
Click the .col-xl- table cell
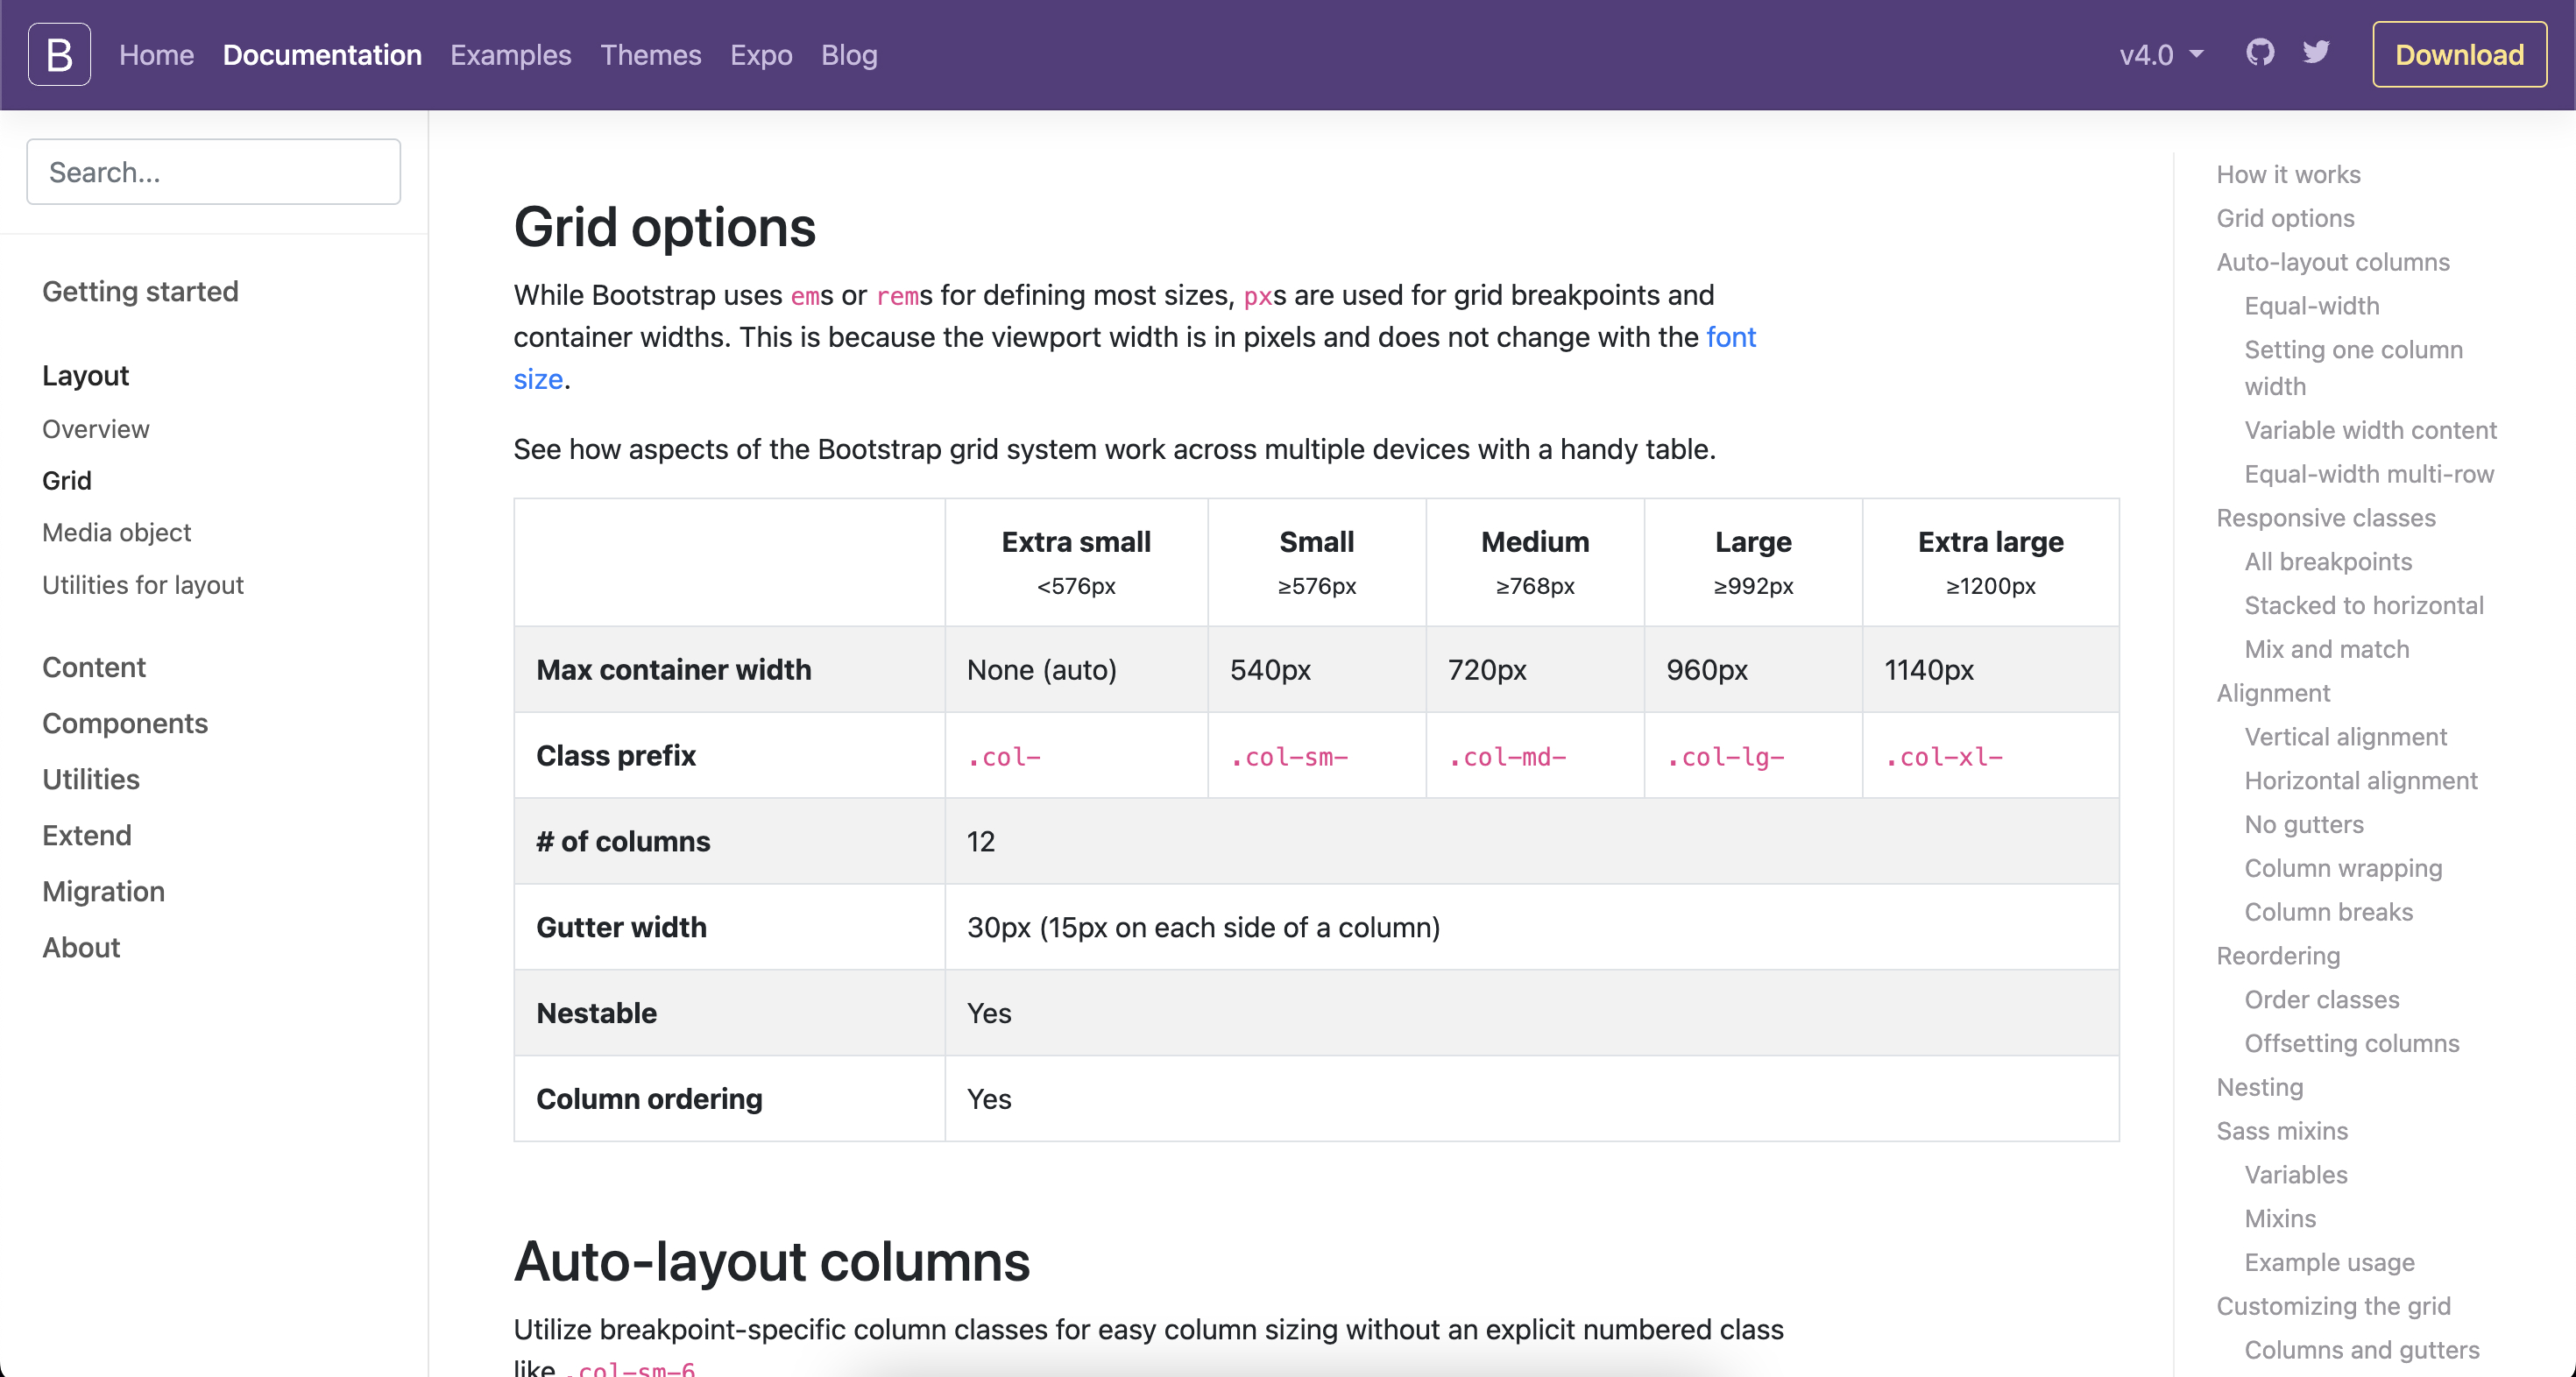click(x=1990, y=756)
